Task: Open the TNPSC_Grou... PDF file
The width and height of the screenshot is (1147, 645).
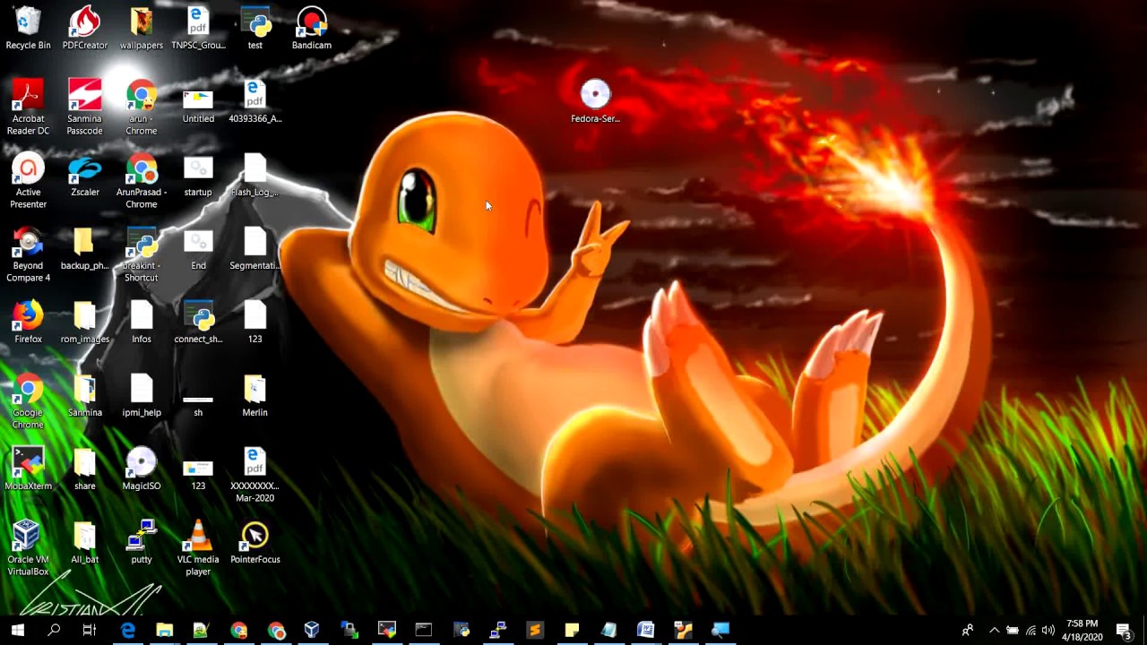Action: pyautogui.click(x=198, y=28)
